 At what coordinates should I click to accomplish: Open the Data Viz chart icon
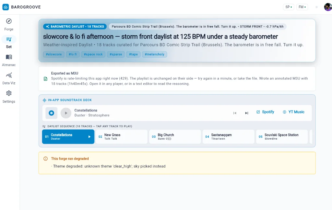pos(9,75)
